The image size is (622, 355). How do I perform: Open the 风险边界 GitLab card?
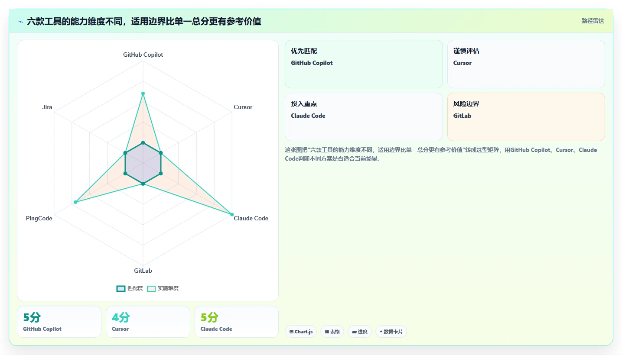[x=526, y=117]
